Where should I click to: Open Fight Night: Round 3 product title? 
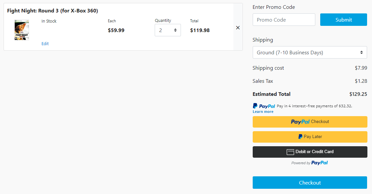click(52, 11)
